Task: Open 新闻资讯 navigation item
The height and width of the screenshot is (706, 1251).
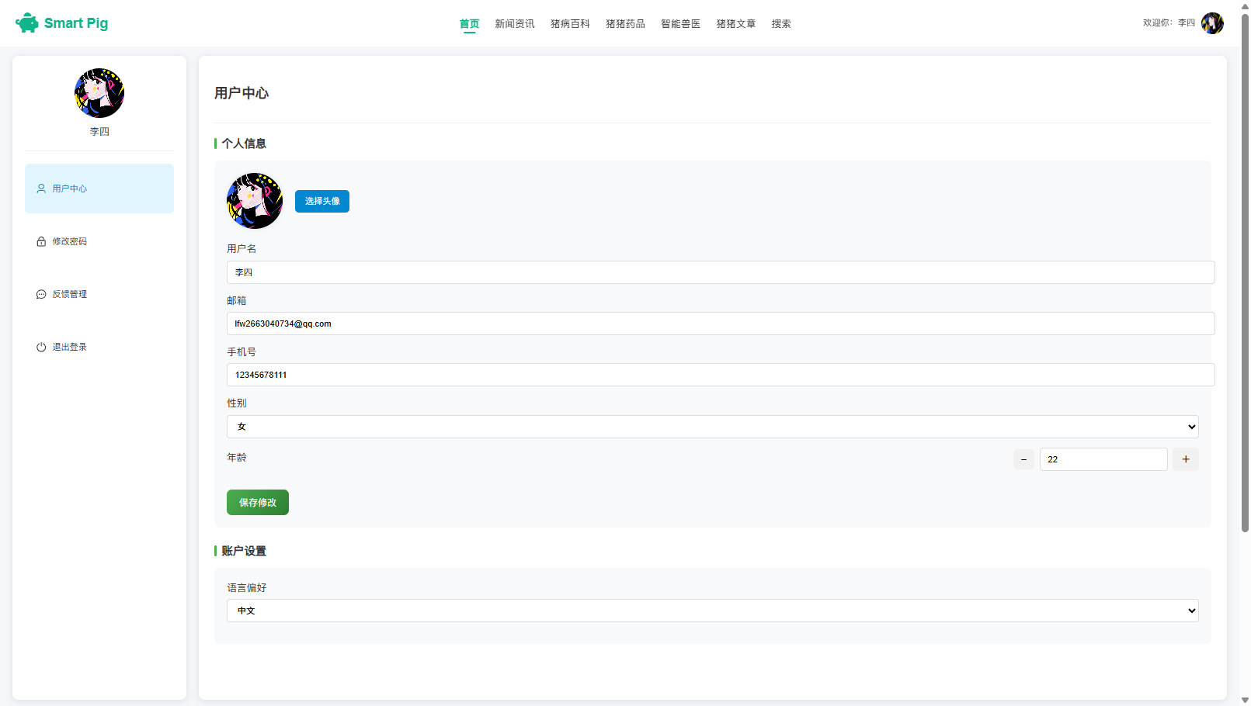Action: (x=515, y=24)
